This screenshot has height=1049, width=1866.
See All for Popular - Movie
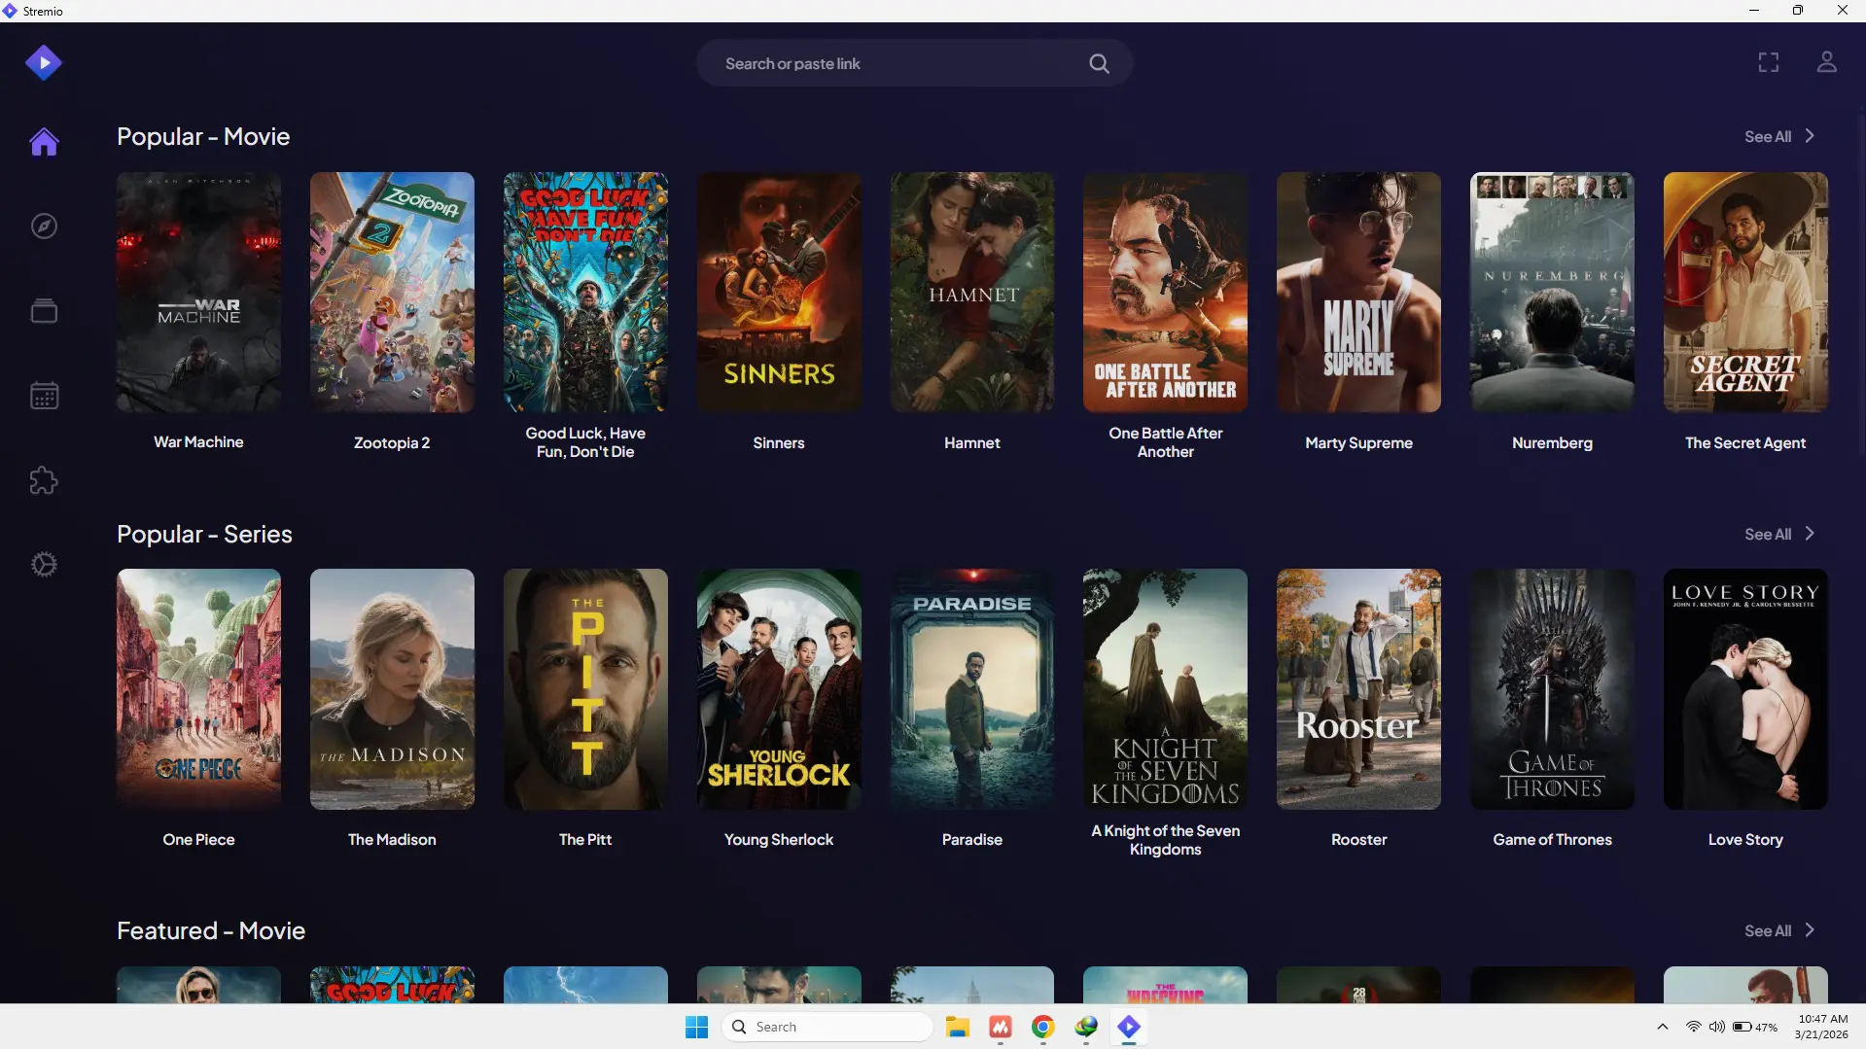click(x=1767, y=137)
